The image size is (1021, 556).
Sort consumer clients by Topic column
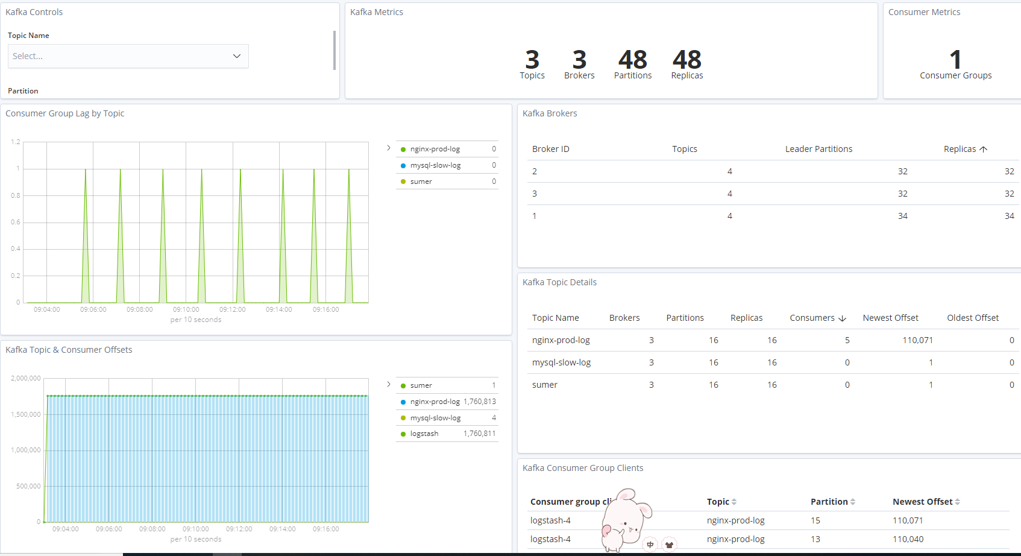tap(721, 502)
